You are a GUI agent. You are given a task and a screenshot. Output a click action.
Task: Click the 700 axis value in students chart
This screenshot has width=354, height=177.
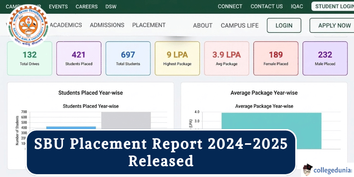click(x=24, y=112)
